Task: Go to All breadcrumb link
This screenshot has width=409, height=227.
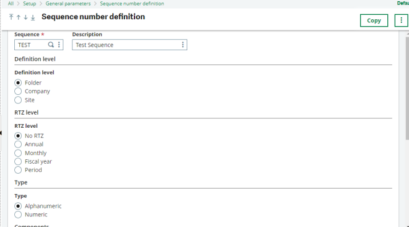Action: (x=11, y=4)
